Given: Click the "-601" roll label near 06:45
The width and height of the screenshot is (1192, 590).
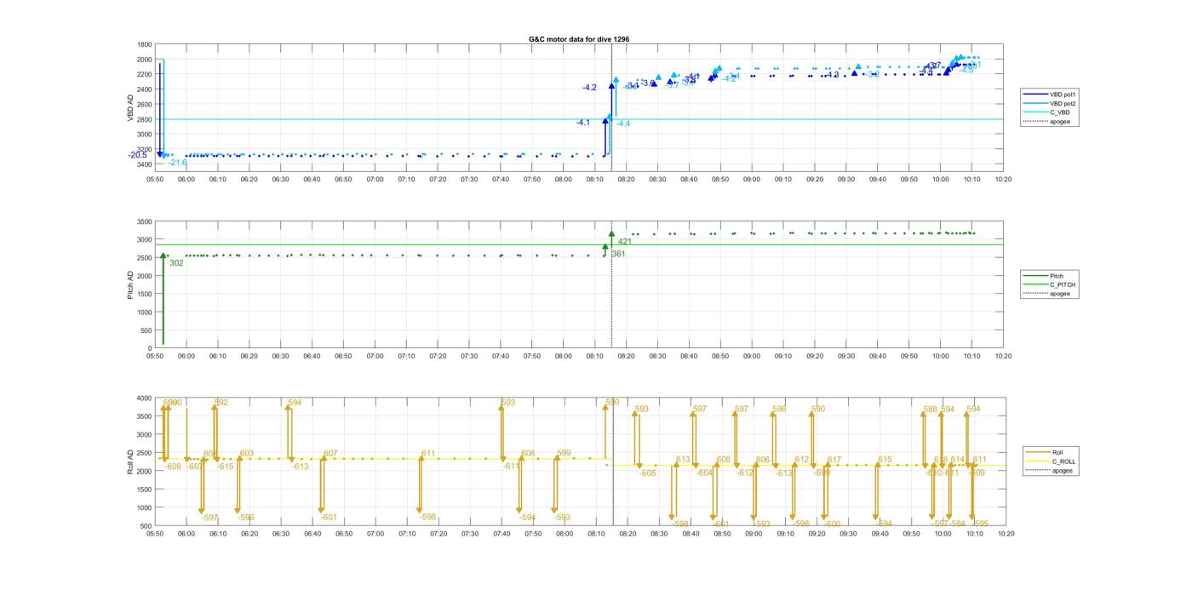Looking at the screenshot, I should click(329, 518).
